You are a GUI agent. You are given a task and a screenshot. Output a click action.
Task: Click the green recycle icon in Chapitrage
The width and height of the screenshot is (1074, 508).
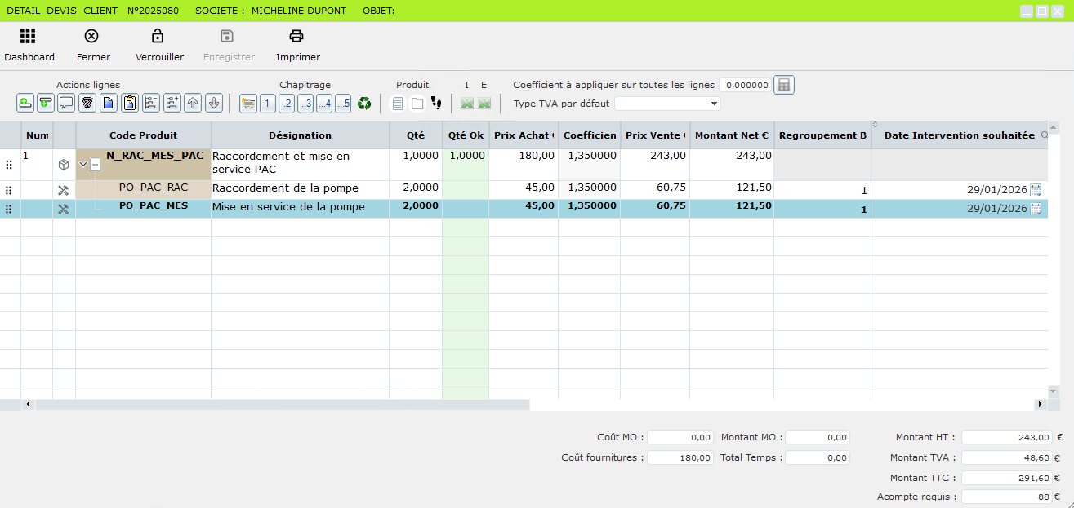click(364, 104)
